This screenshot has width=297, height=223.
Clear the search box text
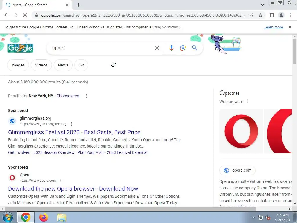click(157, 48)
